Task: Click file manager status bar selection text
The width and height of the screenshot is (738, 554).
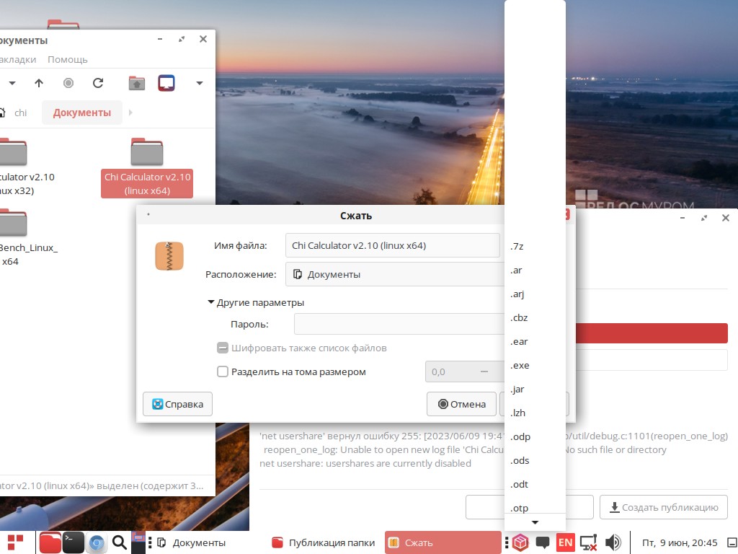Action: click(101, 485)
